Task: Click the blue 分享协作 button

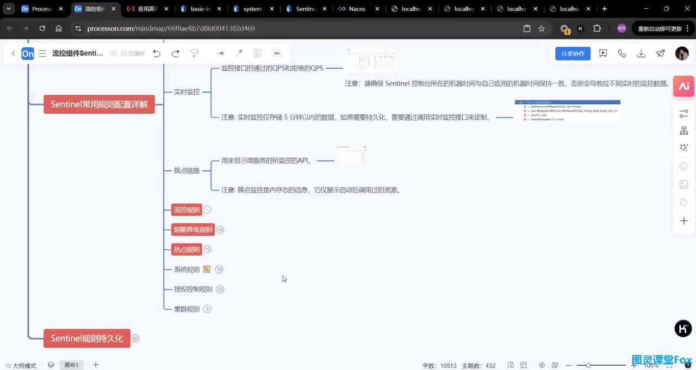Action: [x=573, y=53]
